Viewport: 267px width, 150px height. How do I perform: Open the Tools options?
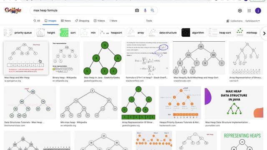tap(149, 21)
